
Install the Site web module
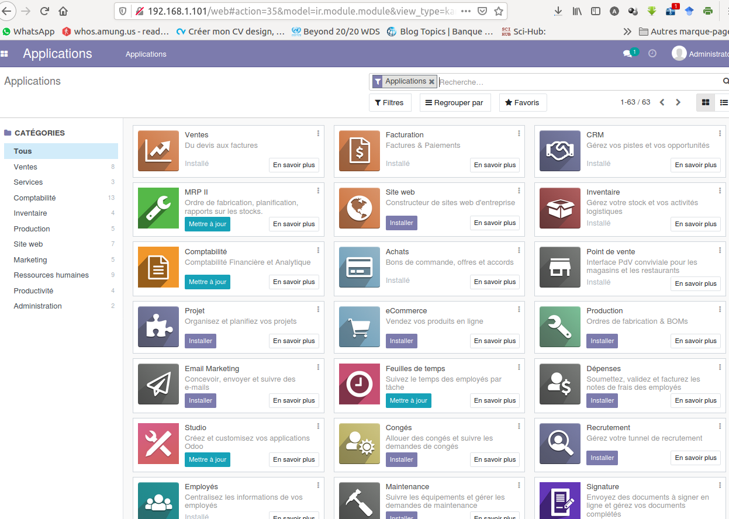point(402,223)
